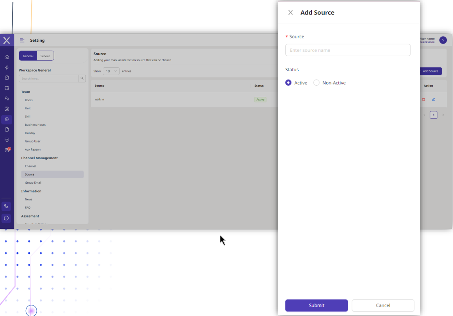Screen dimensions: 453x316
Task: Open the chat bubble icon in the sidebar
Action: 6,218
